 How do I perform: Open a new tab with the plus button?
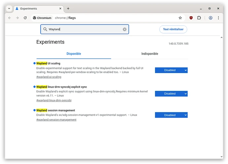tap(68, 8)
